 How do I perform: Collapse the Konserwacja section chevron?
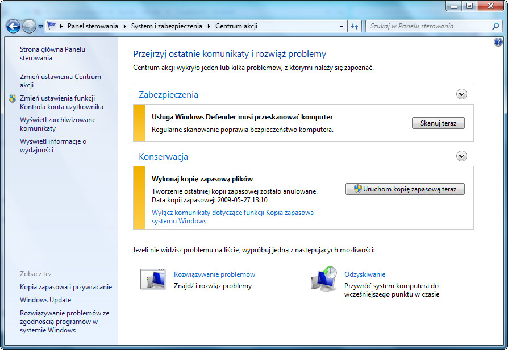tap(461, 156)
